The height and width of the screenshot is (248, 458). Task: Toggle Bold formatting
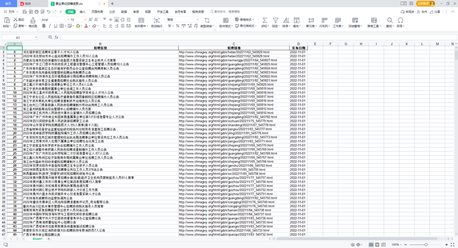coord(44,26)
